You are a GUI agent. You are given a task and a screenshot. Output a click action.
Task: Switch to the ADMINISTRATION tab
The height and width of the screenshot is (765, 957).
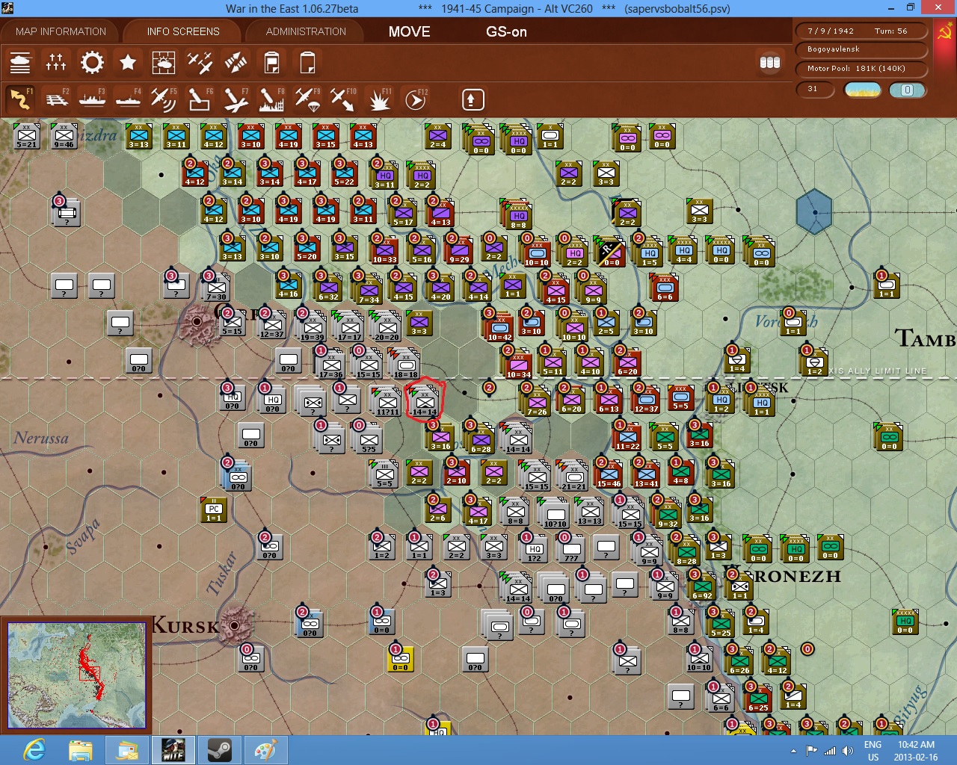tap(306, 31)
